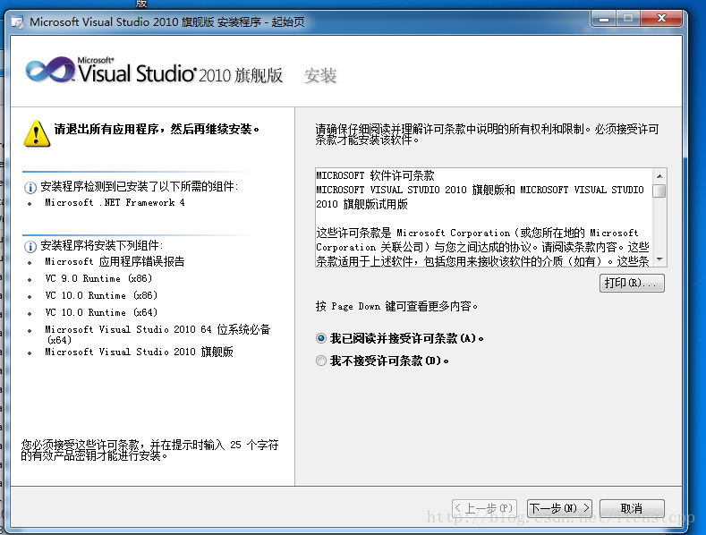Viewport: 706px width, 535px height.
Task: Click the info icon beside detected components
Action: (30, 187)
